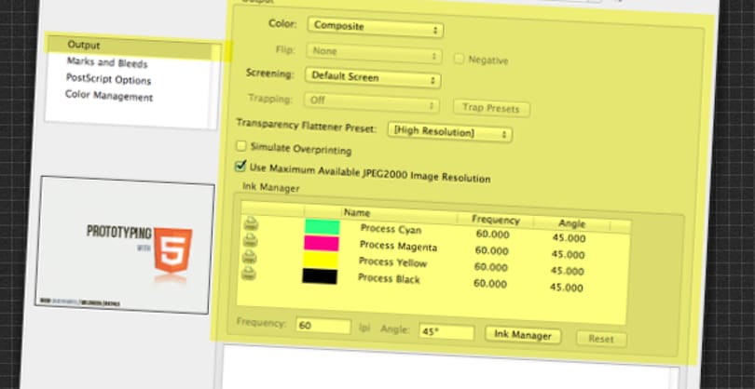Image resolution: width=755 pixels, height=389 pixels.
Task: Open Transparency Flattener Preset dropdown
Action: 449,132
